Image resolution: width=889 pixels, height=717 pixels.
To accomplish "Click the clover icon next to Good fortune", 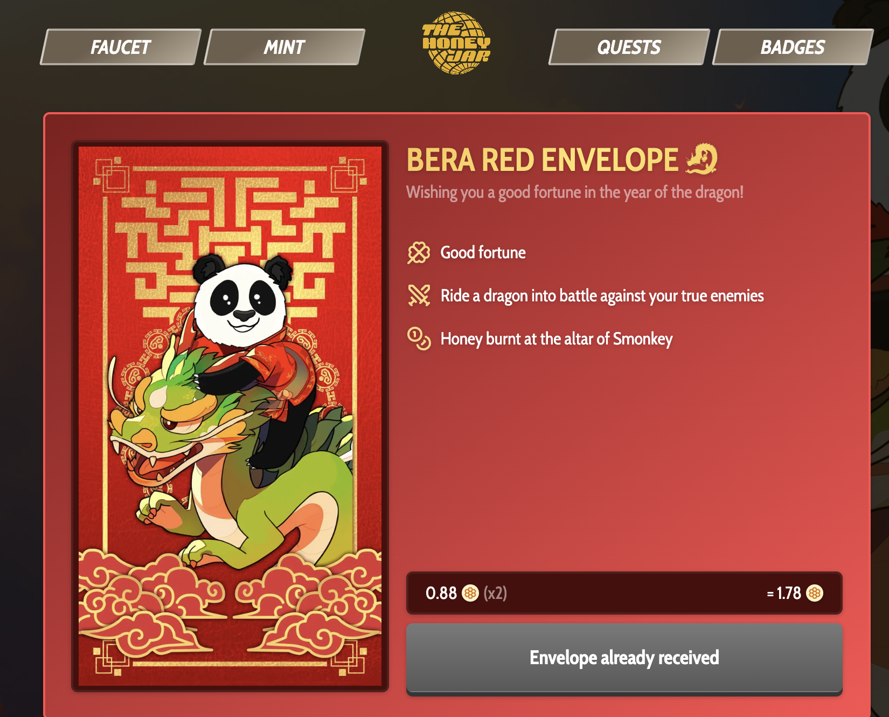I will 419,253.
